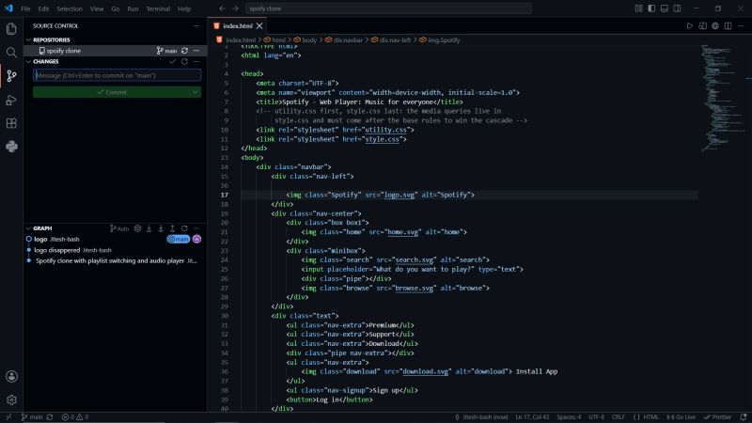
Task: Open the Accounts menu icon
Action: 11,377
